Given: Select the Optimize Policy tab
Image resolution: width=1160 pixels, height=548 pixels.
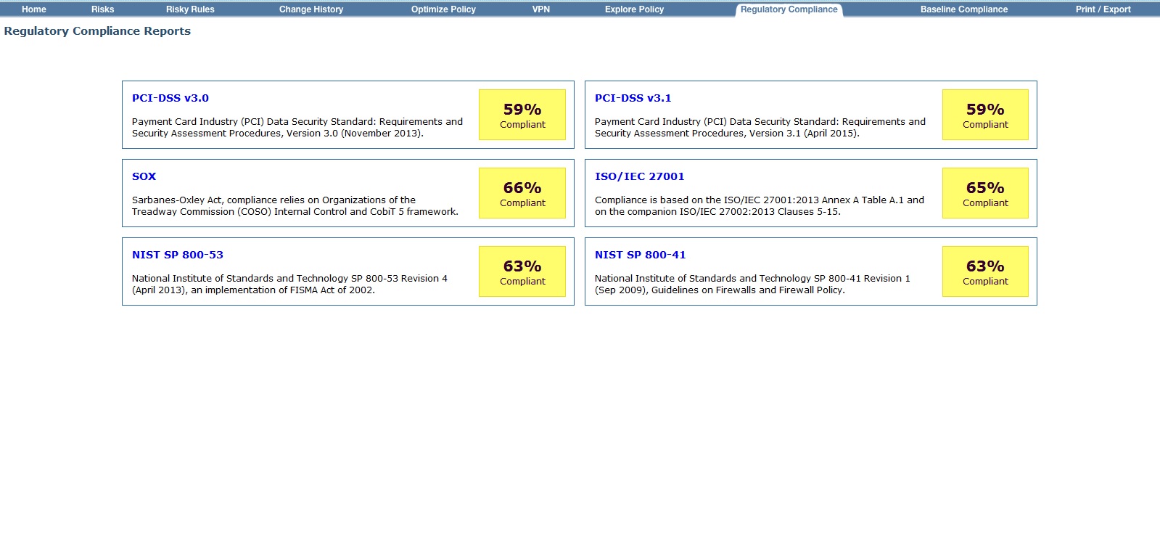Looking at the screenshot, I should [443, 9].
